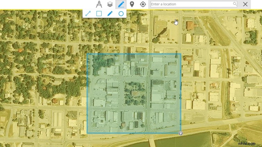
Task: Click the pin marker at rectangle corner
Action: pos(180,133)
